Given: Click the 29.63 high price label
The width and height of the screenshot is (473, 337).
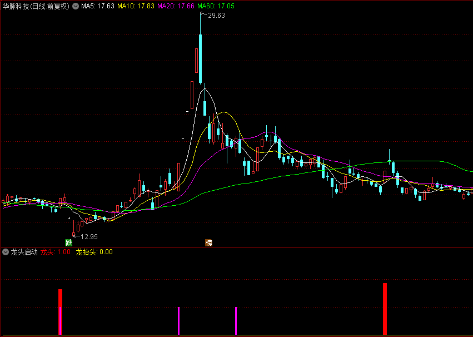Looking at the screenshot, I should [x=216, y=16].
